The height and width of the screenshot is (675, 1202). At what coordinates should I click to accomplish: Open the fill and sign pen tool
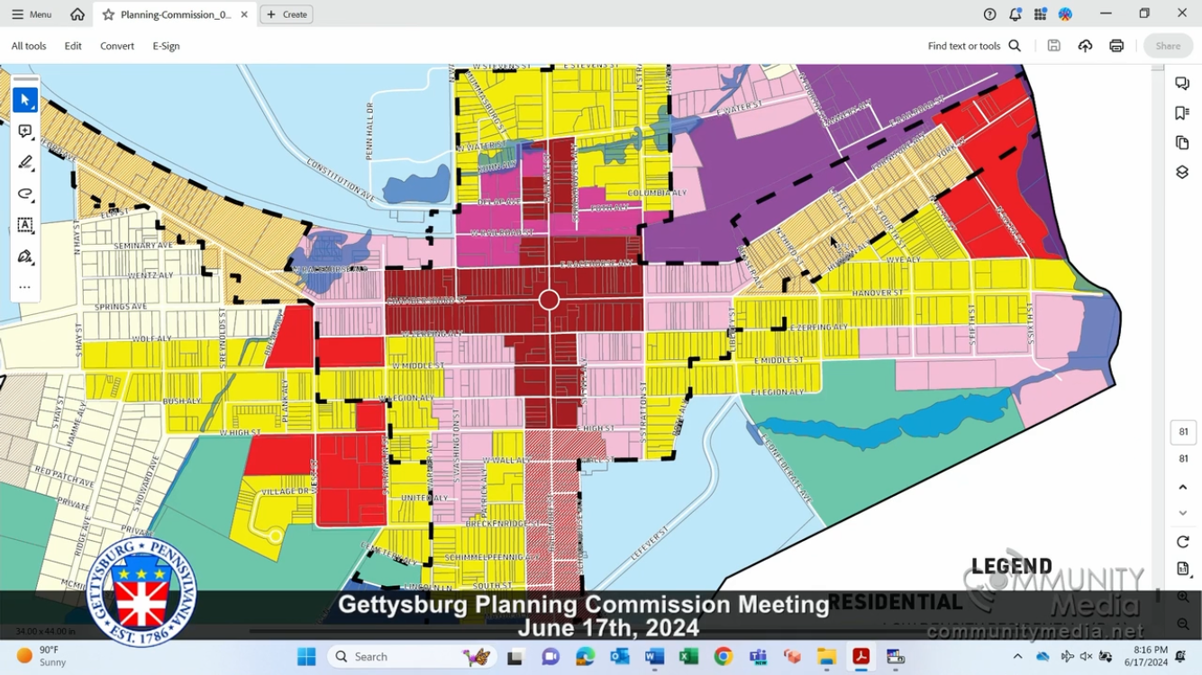pyautogui.click(x=25, y=256)
